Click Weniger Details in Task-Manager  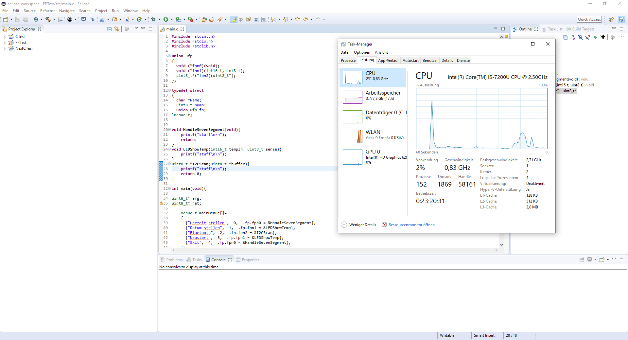click(359, 225)
